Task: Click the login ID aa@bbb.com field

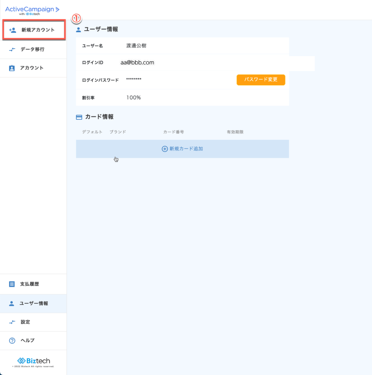Action: coord(137,63)
